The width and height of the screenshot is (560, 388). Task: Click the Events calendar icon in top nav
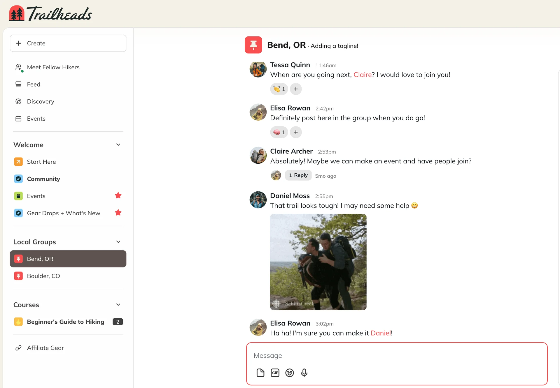pos(18,119)
